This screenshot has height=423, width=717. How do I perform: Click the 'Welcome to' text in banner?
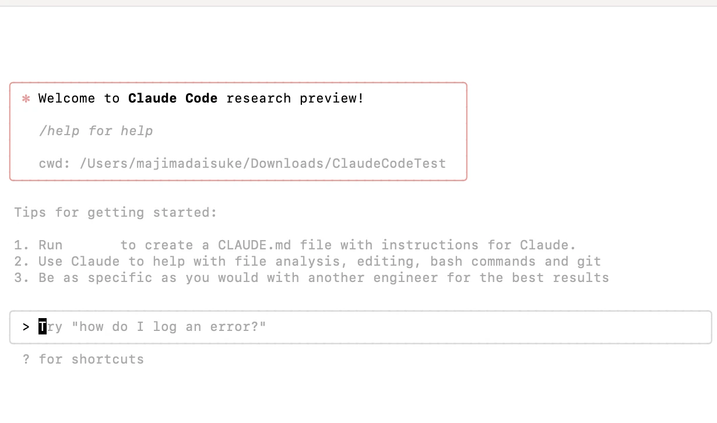click(x=79, y=98)
